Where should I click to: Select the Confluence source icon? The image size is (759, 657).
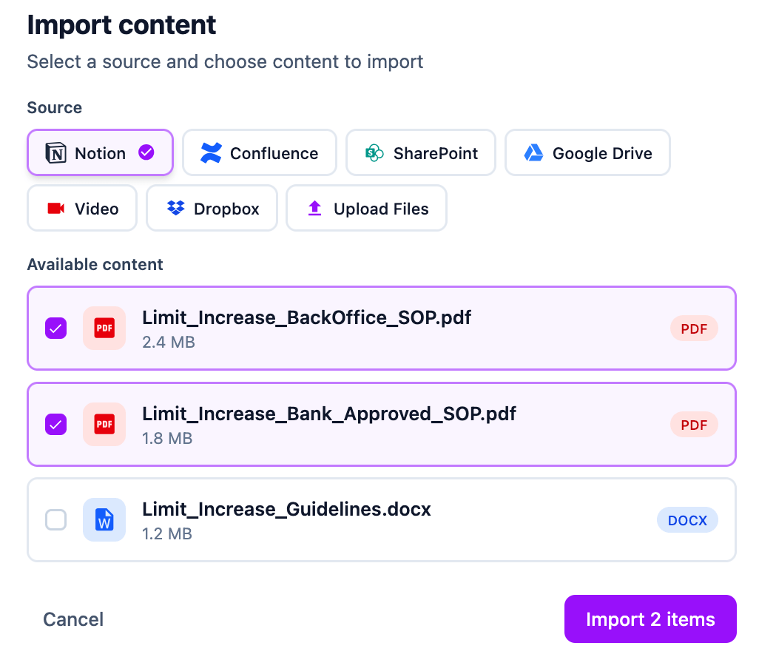pos(212,152)
